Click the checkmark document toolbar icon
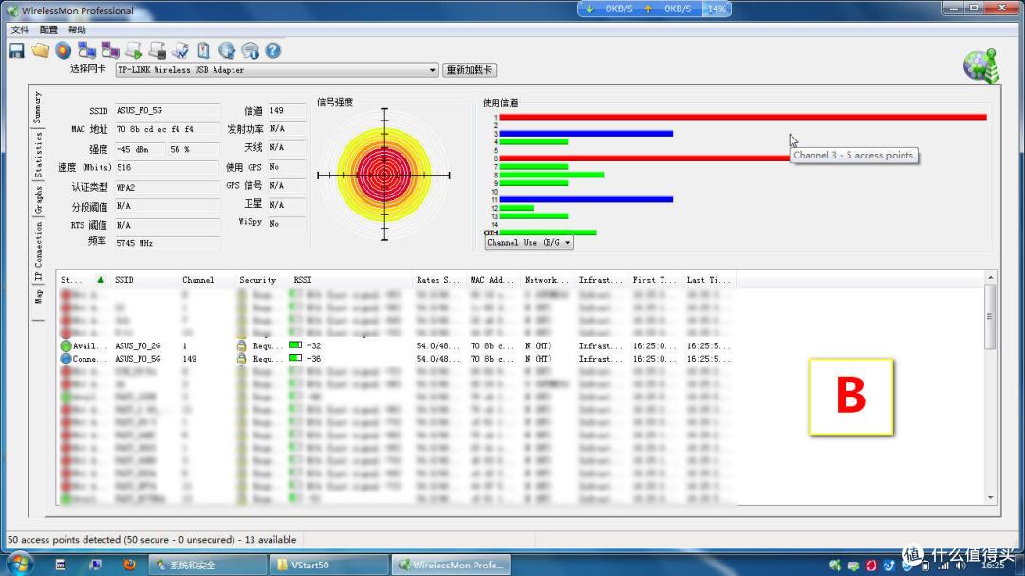The height and width of the screenshot is (576, 1025). point(180,50)
